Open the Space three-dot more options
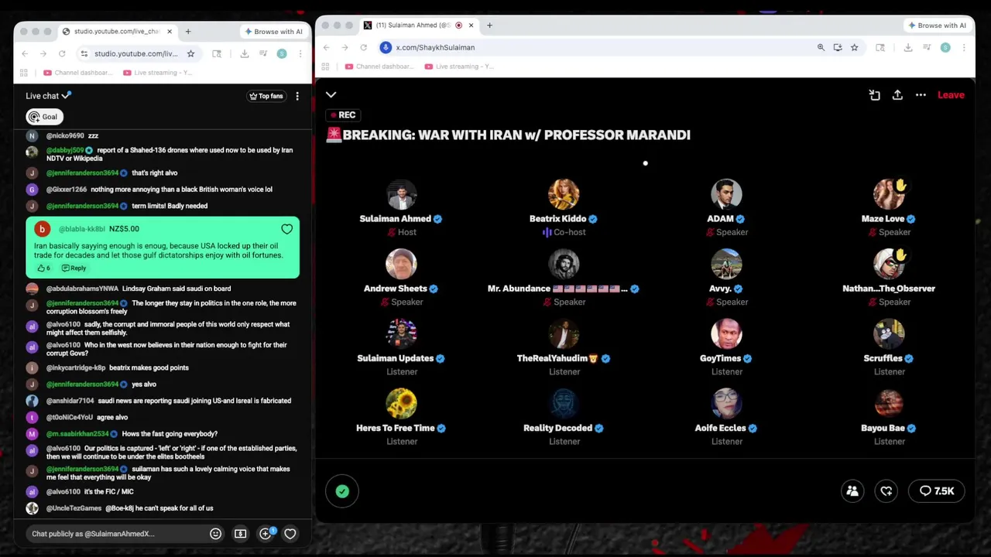Viewport: 991px width, 557px height. (x=921, y=94)
